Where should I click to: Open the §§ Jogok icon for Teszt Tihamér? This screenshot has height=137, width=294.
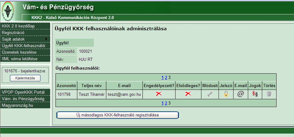click(x=255, y=94)
